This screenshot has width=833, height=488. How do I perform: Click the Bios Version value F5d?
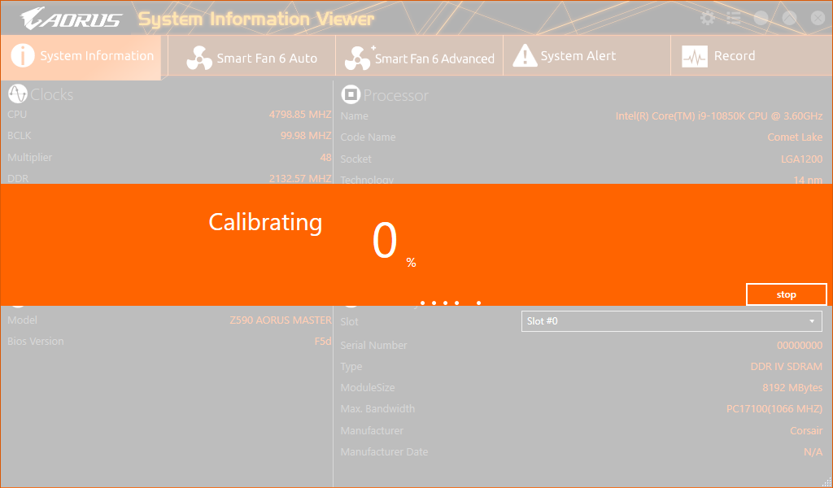323,342
